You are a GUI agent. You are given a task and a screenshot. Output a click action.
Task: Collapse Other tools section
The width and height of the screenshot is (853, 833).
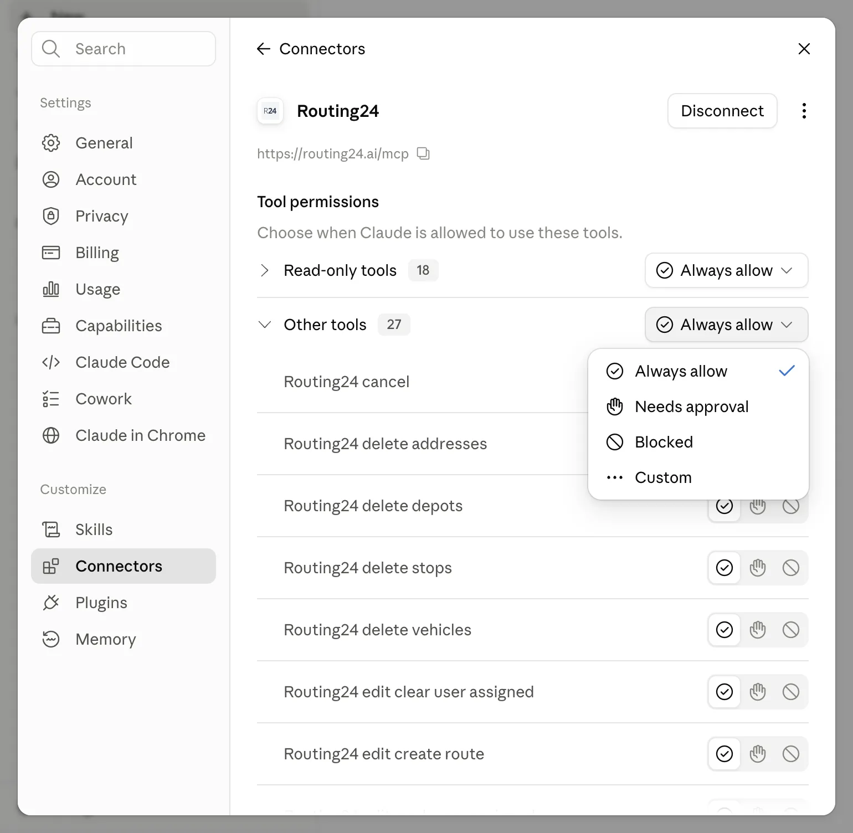[265, 325]
